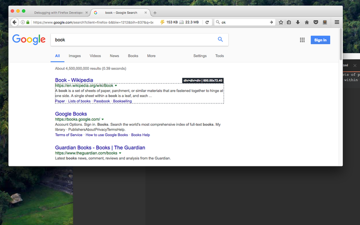
Task: Open the More search categories dropdown
Action: click(x=151, y=55)
